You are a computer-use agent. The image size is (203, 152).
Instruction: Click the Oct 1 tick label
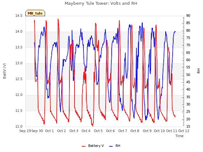click(49, 131)
